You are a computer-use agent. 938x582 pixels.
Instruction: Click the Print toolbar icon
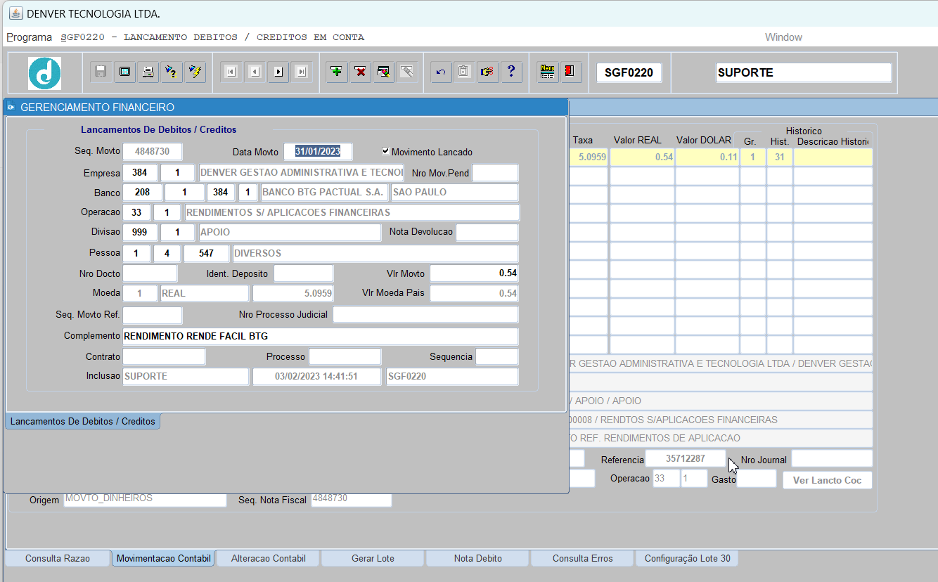pos(148,72)
